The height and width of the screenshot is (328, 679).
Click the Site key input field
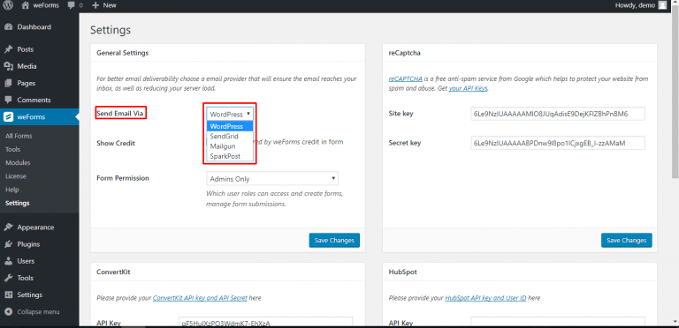tap(558, 114)
